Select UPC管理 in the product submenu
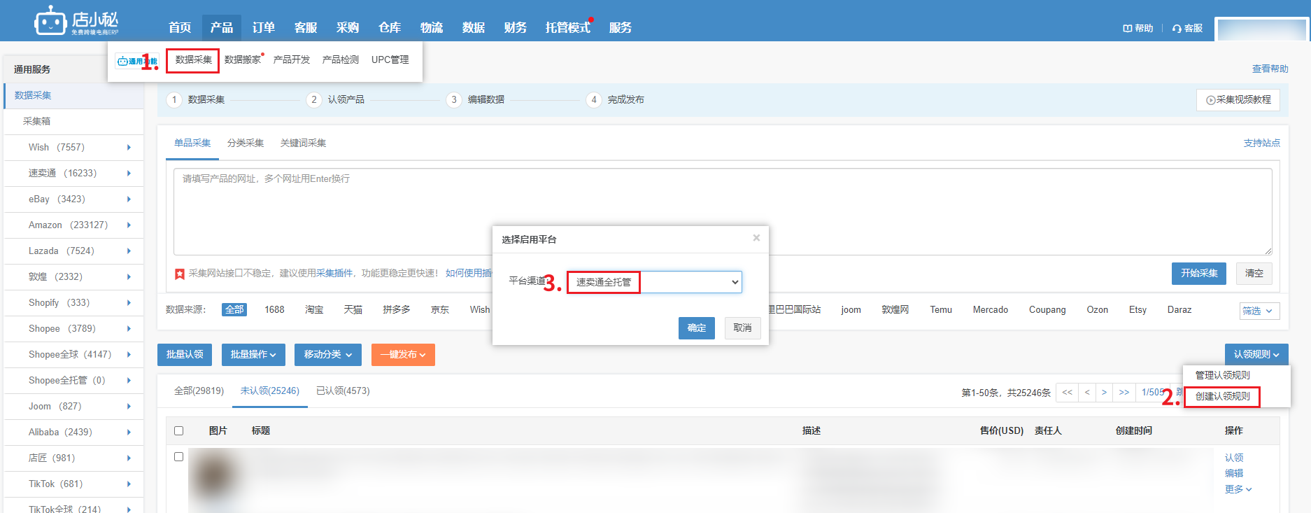The image size is (1311, 513). point(390,60)
